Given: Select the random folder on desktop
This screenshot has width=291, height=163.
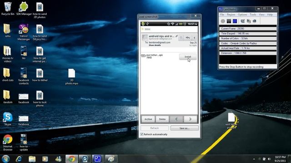Looking at the screenshot, I should [8, 97].
